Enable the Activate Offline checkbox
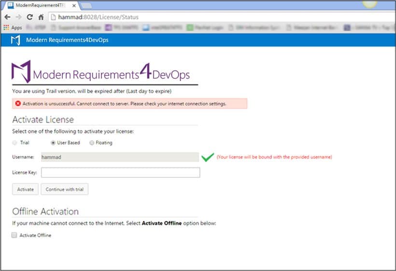This screenshot has width=396, height=271. 14,235
